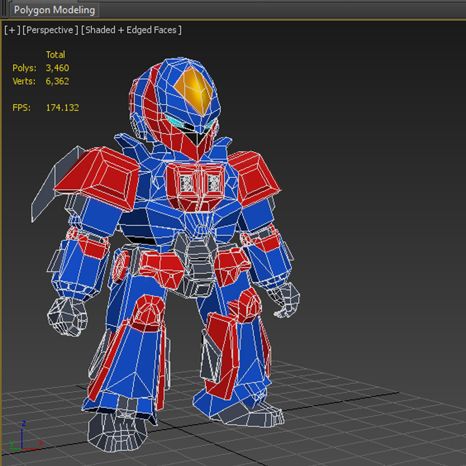Click the ribbon drag handle on the far left

[x=3, y=9]
